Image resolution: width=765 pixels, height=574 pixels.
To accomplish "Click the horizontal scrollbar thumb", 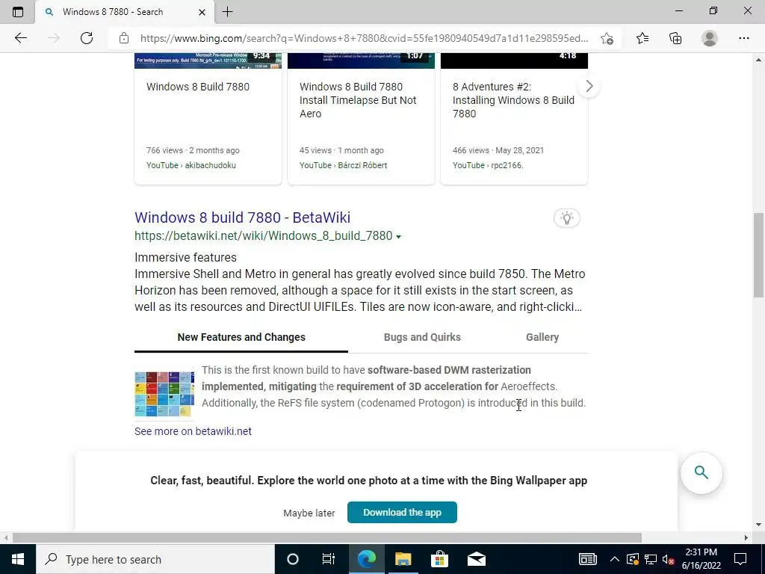I will [x=327, y=537].
